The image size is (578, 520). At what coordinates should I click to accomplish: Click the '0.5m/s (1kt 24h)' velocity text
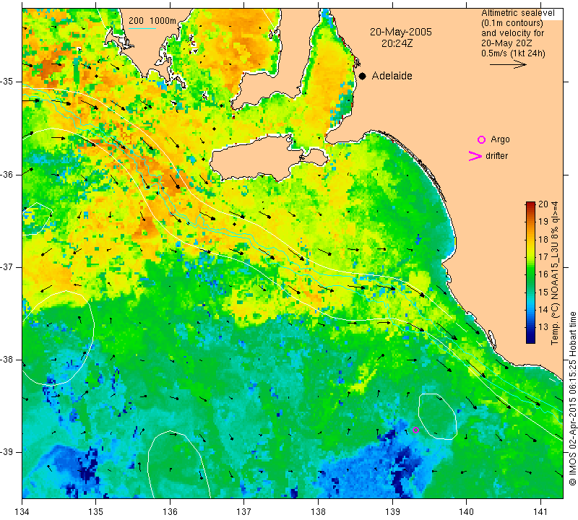(513, 53)
